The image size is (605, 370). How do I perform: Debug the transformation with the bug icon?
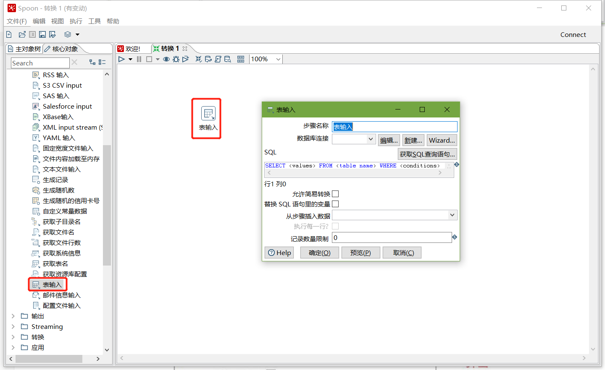(176, 59)
